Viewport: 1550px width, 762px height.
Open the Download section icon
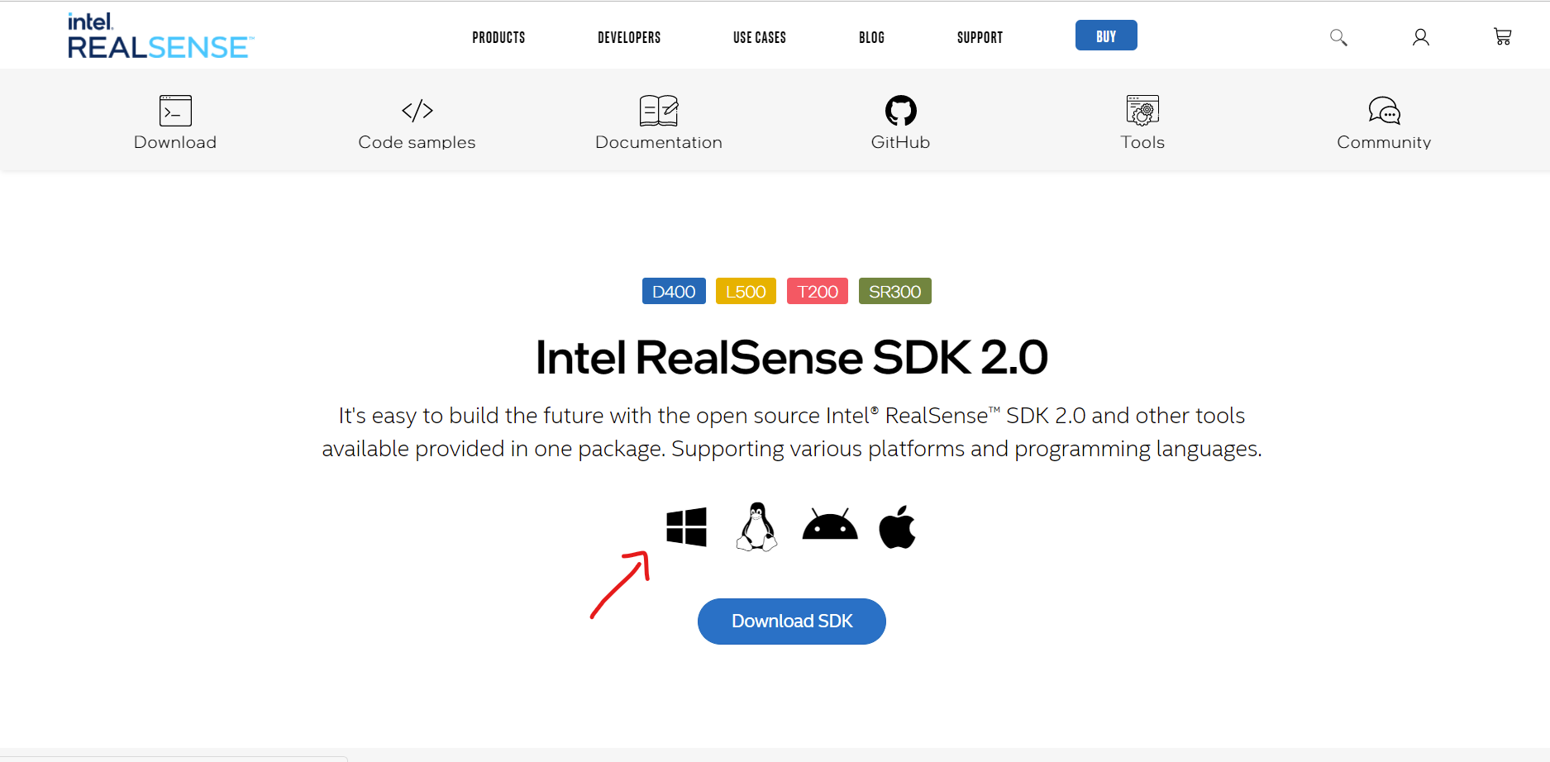(174, 110)
